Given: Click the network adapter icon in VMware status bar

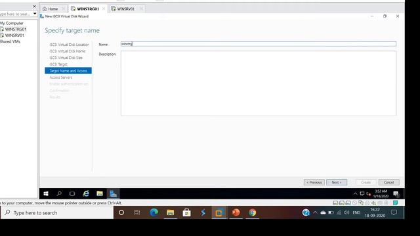Looking at the screenshot, I should pos(361,203).
